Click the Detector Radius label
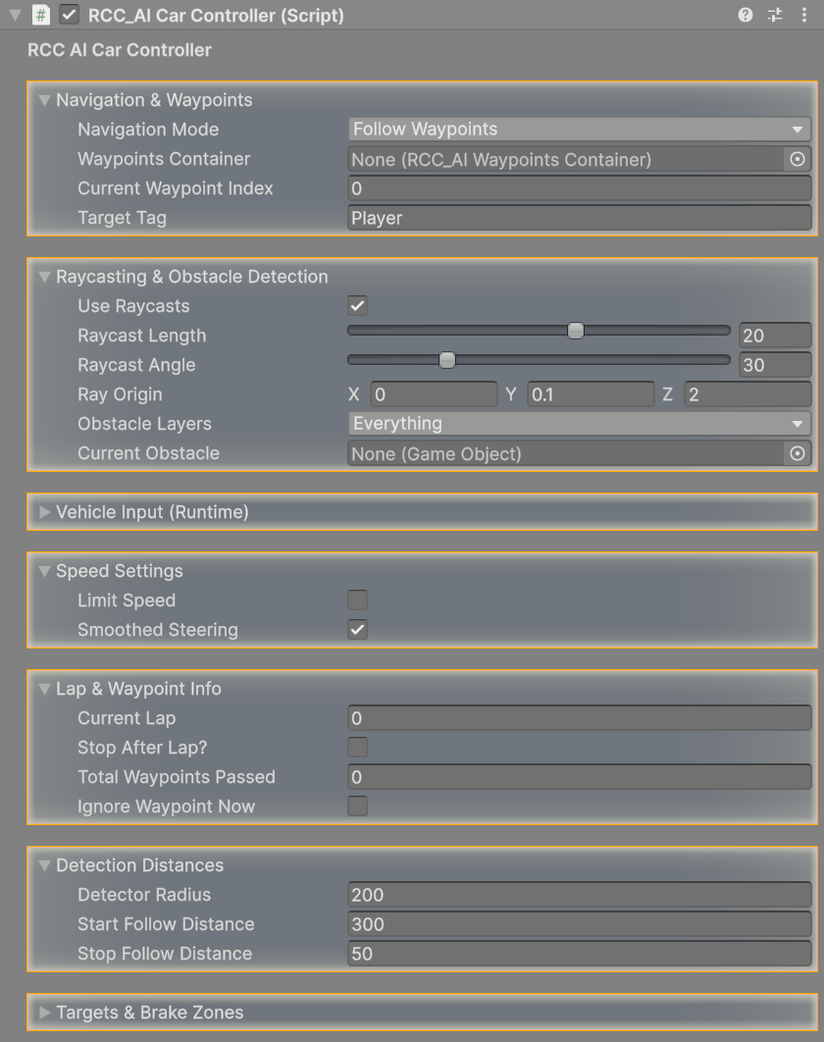 click(144, 895)
